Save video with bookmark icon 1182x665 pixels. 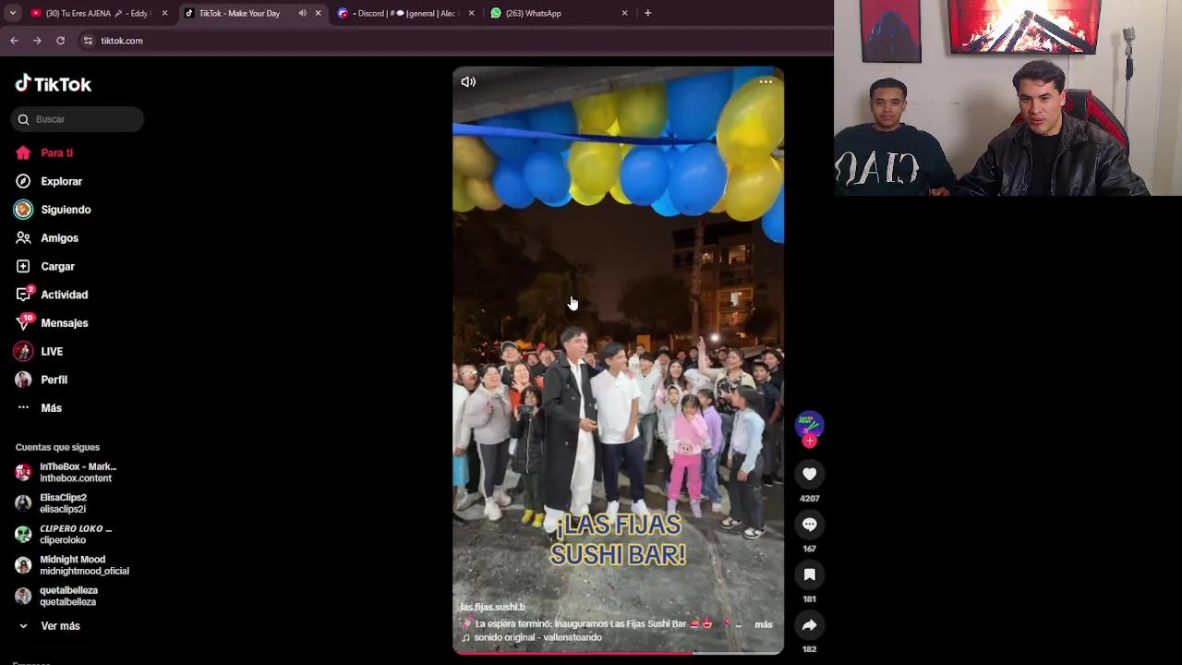[x=809, y=574]
